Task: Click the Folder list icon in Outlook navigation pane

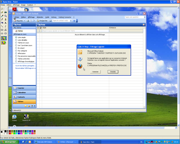Action: (29, 106)
